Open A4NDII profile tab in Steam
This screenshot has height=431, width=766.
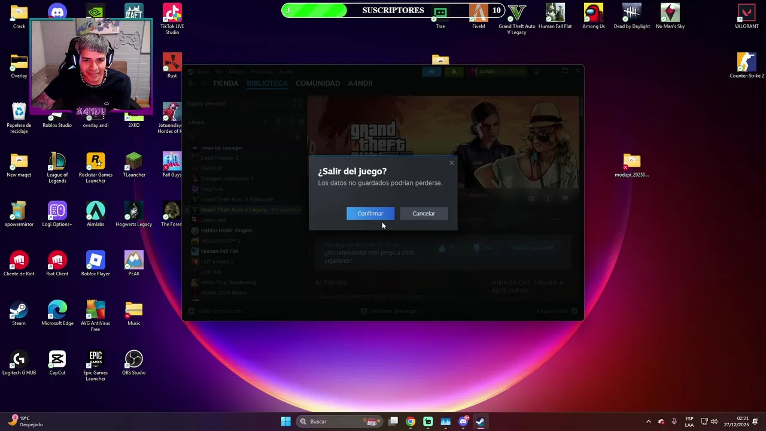(x=360, y=83)
